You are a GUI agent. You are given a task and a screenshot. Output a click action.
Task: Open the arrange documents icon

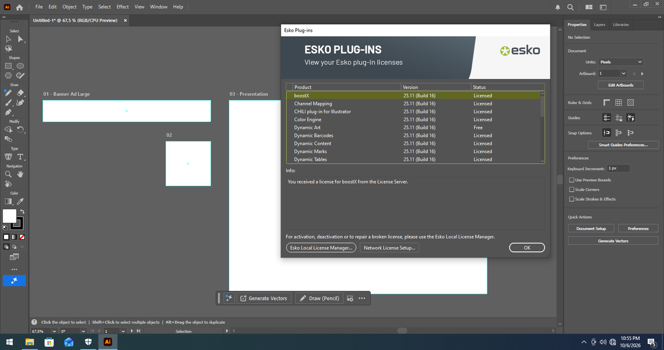click(589, 7)
